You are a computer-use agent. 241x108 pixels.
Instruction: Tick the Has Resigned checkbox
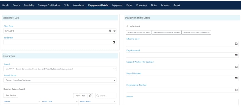(x=127, y=26)
